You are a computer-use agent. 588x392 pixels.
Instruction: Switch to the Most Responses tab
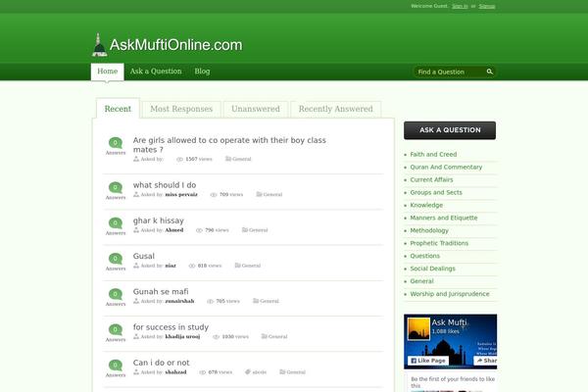coord(181,109)
